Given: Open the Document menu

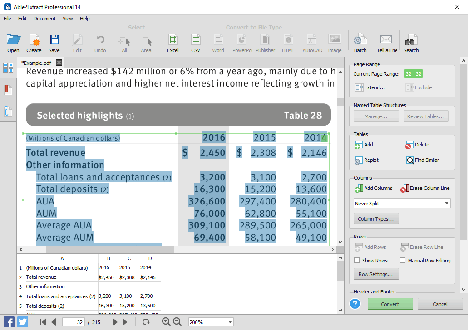Looking at the screenshot, I should (x=44, y=19).
